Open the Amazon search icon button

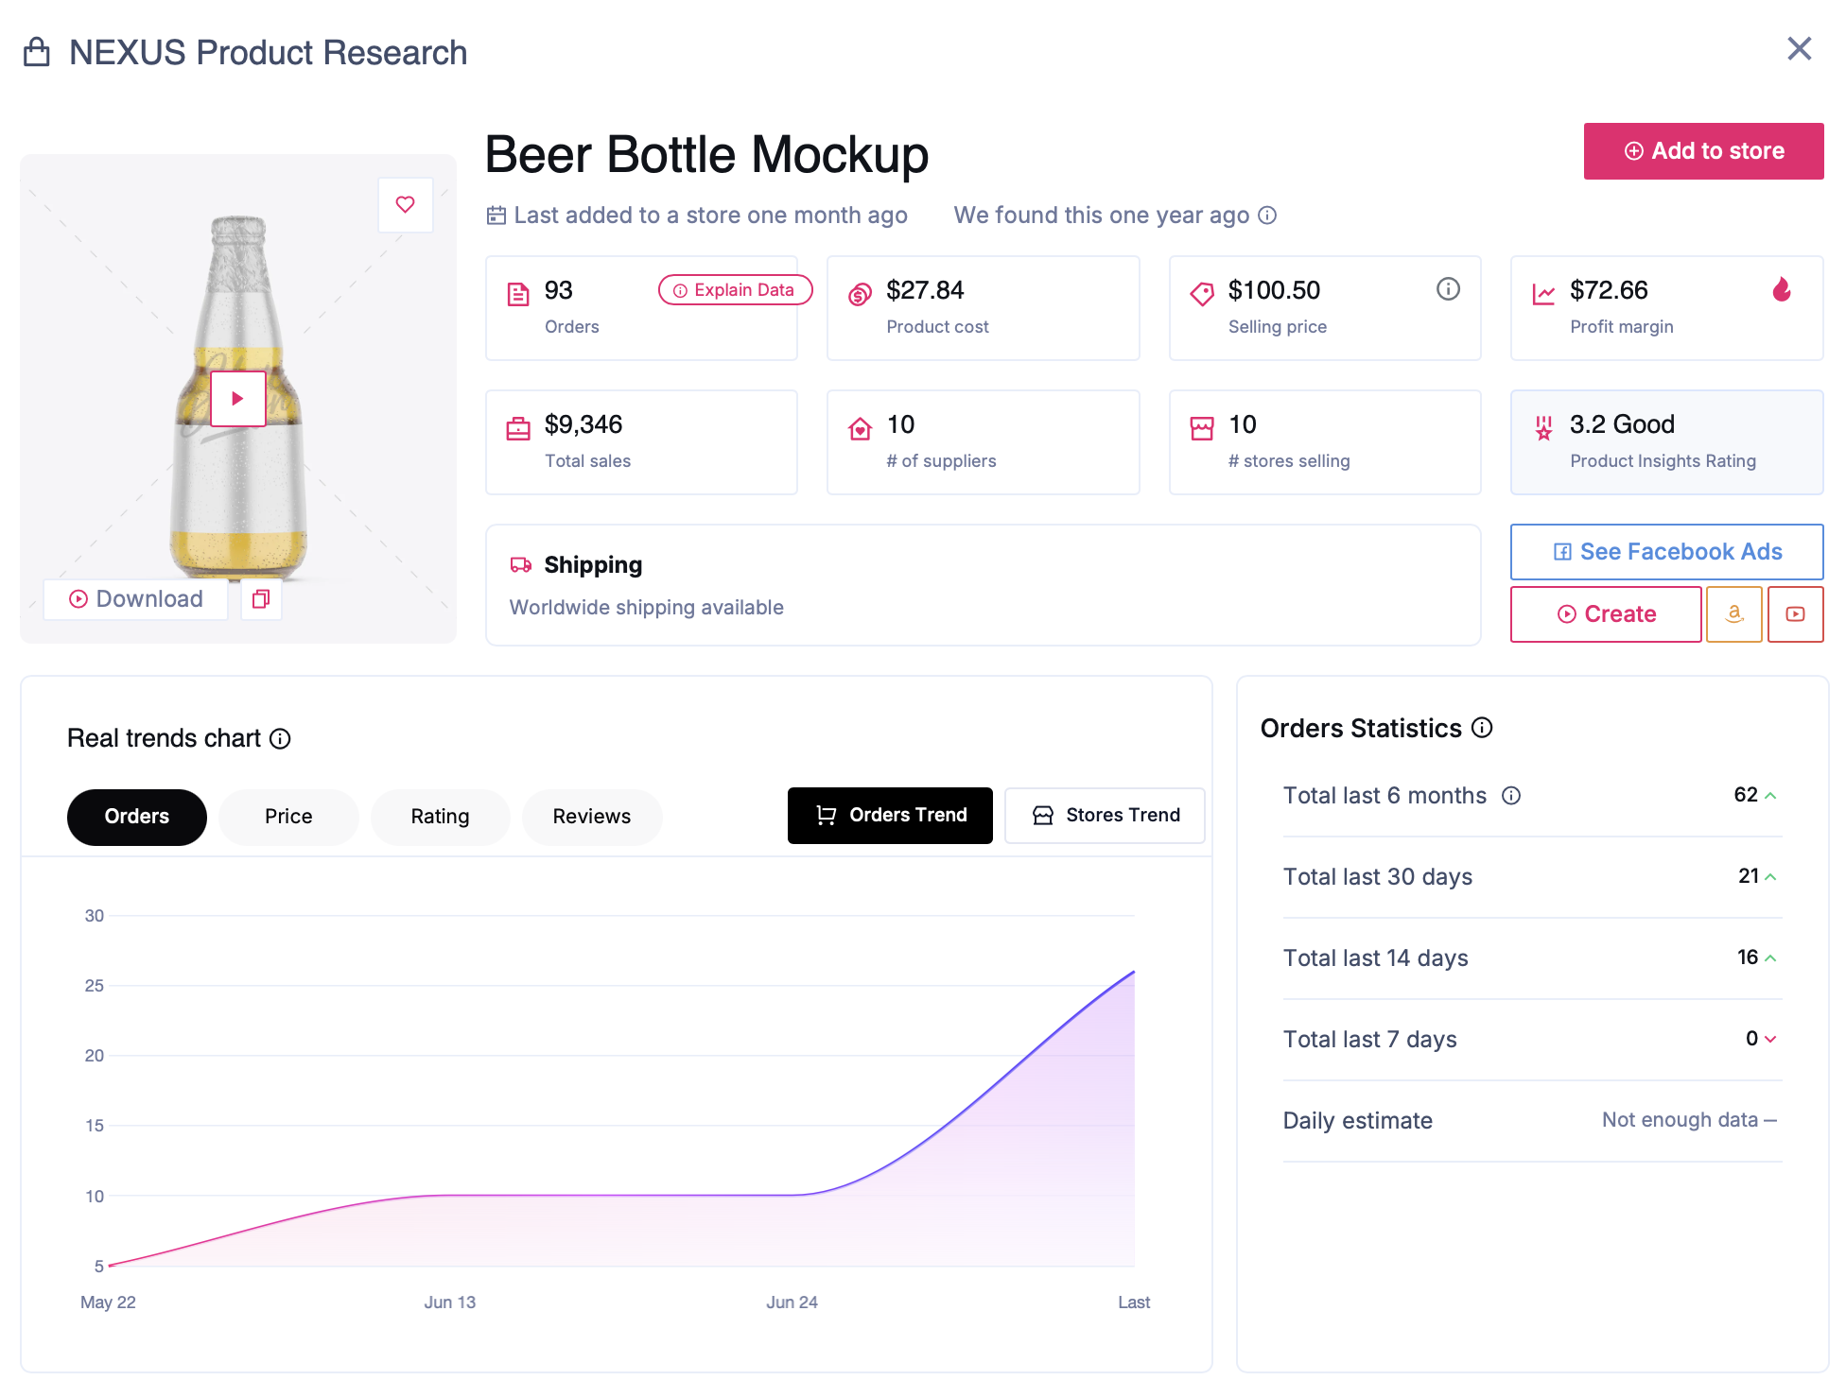(x=1734, y=614)
